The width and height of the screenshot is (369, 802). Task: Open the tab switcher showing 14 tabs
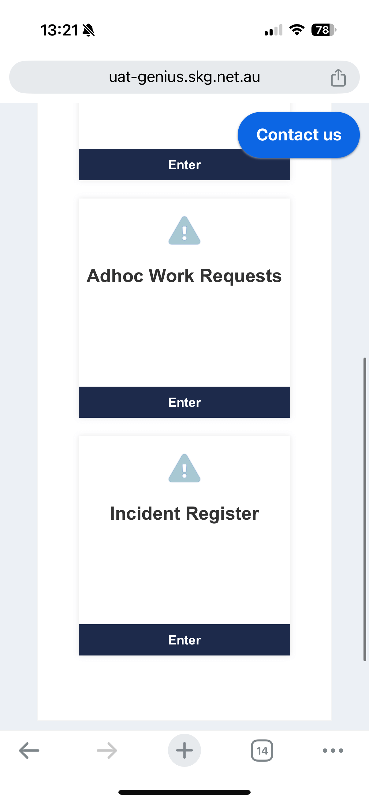pos(262,750)
